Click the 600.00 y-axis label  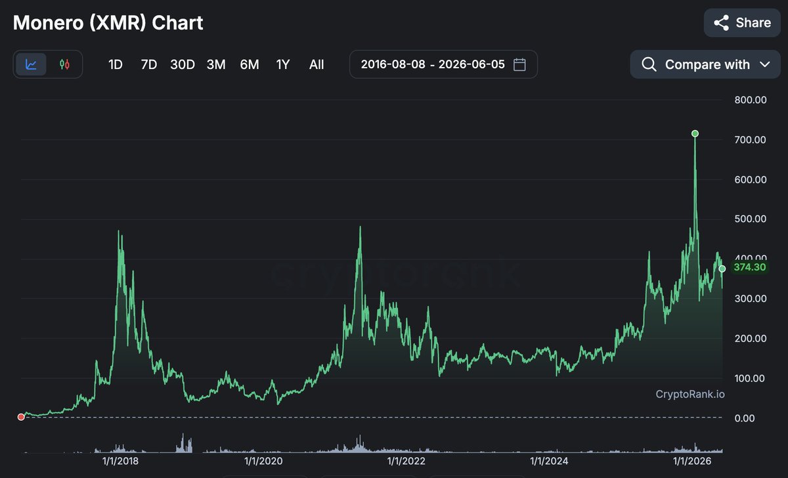tap(751, 179)
